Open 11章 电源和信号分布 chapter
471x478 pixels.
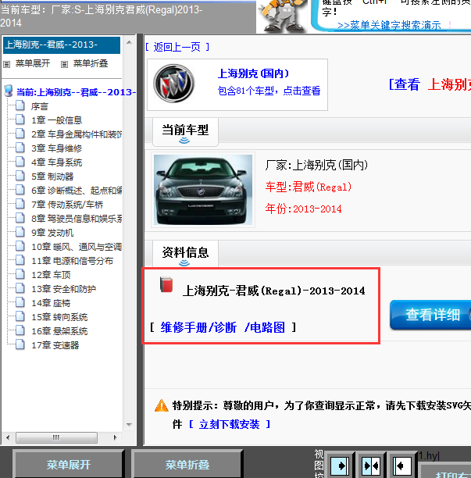pos(72,261)
